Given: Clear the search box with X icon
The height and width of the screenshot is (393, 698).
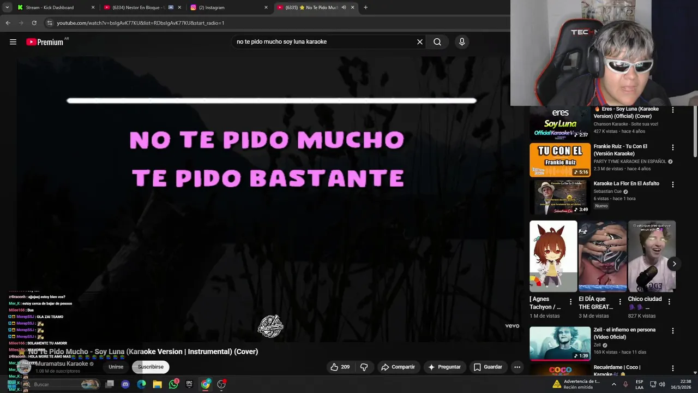Looking at the screenshot, I should (x=420, y=42).
